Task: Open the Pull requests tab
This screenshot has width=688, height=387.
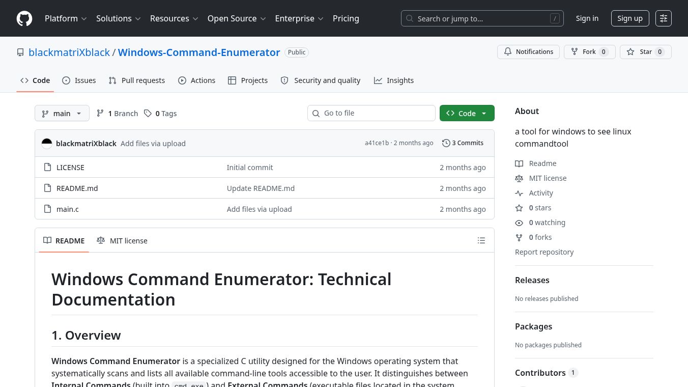Action: 137,80
